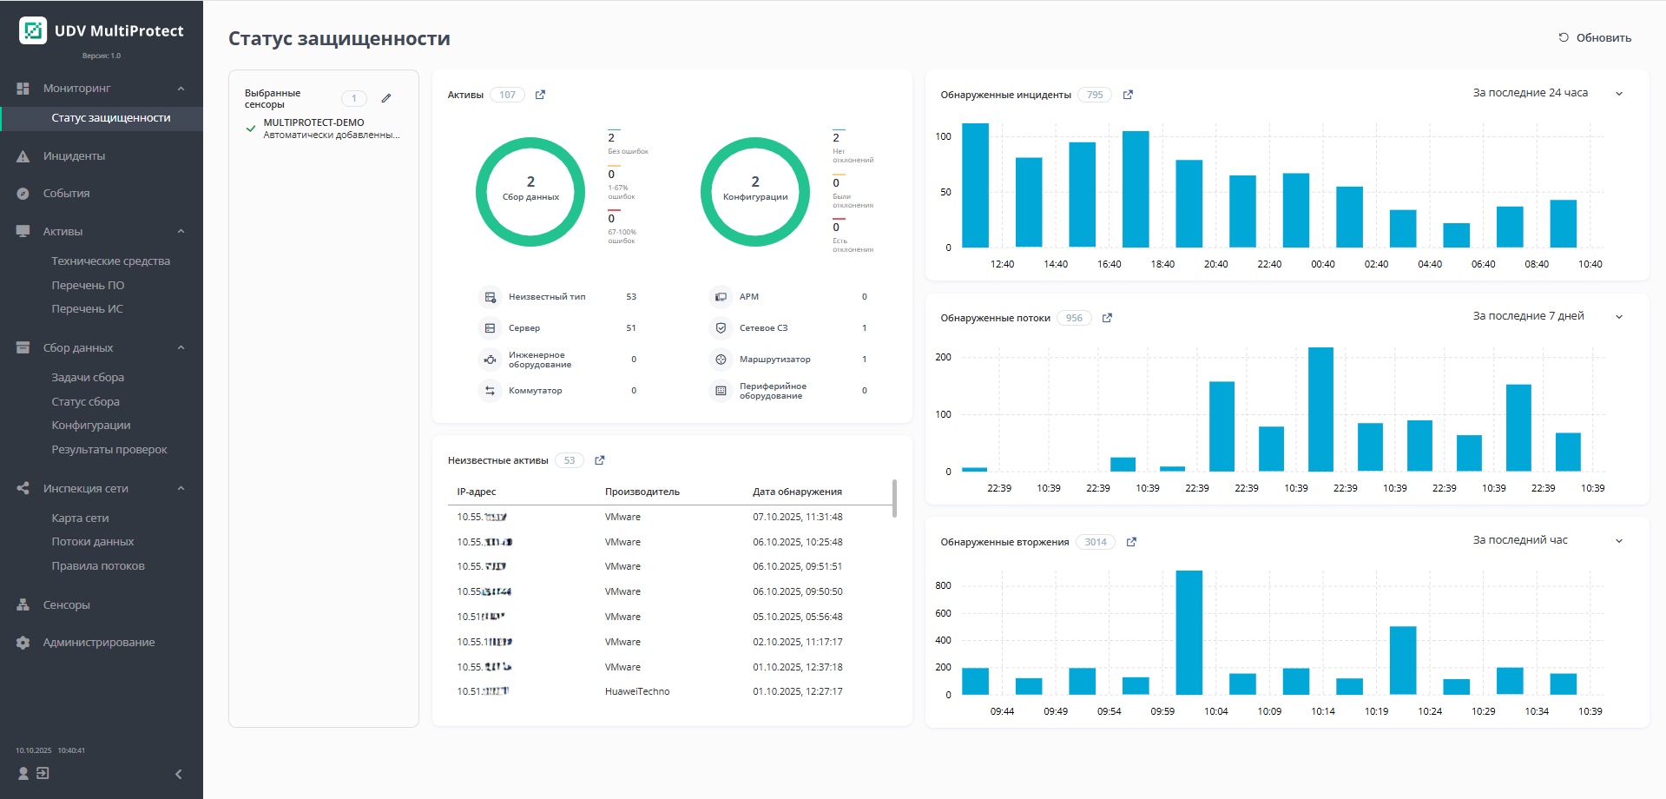
Task: Click the Периферийное оборудование icon
Action: pos(721,391)
